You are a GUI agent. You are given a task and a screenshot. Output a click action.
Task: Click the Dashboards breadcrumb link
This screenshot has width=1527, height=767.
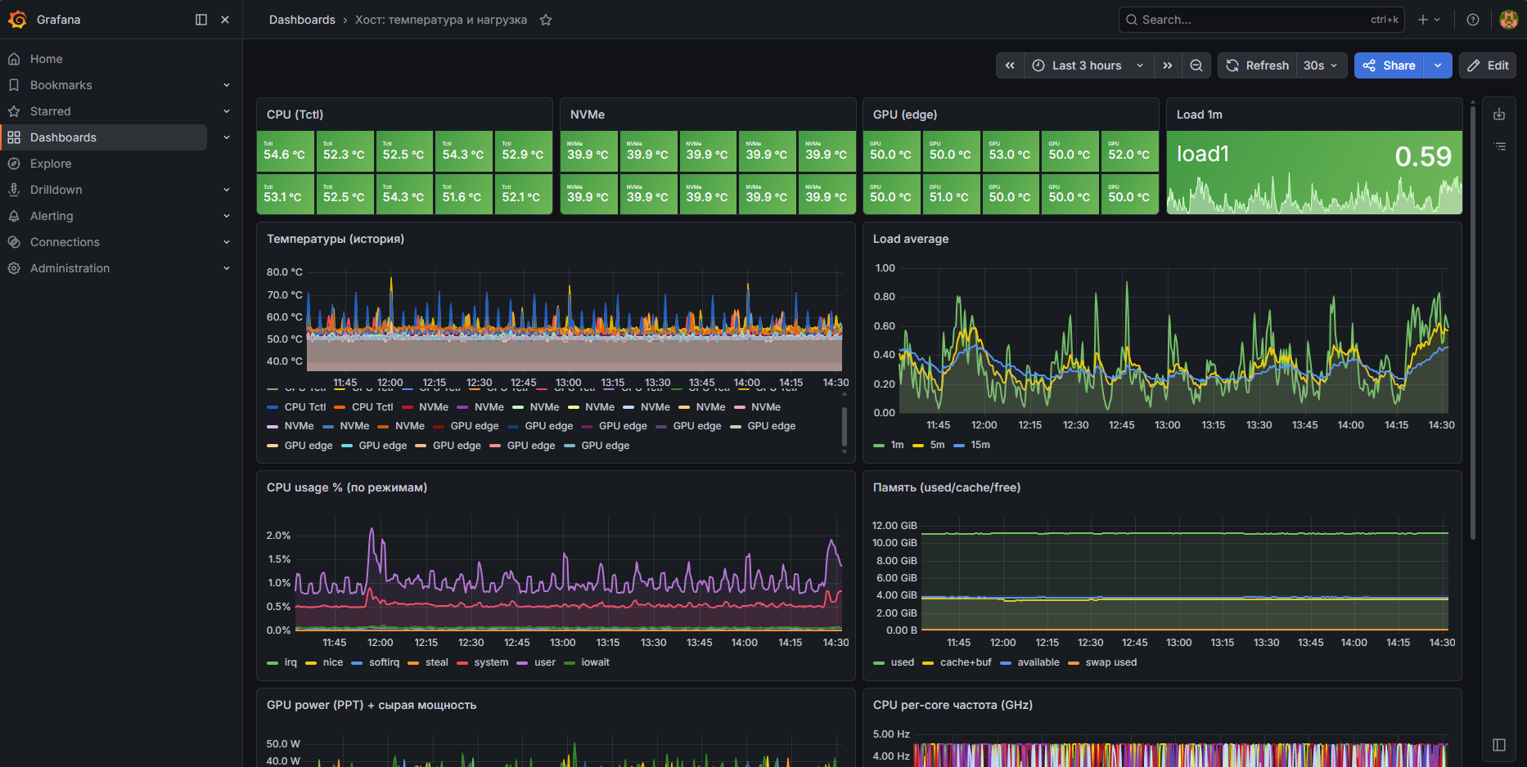click(302, 20)
